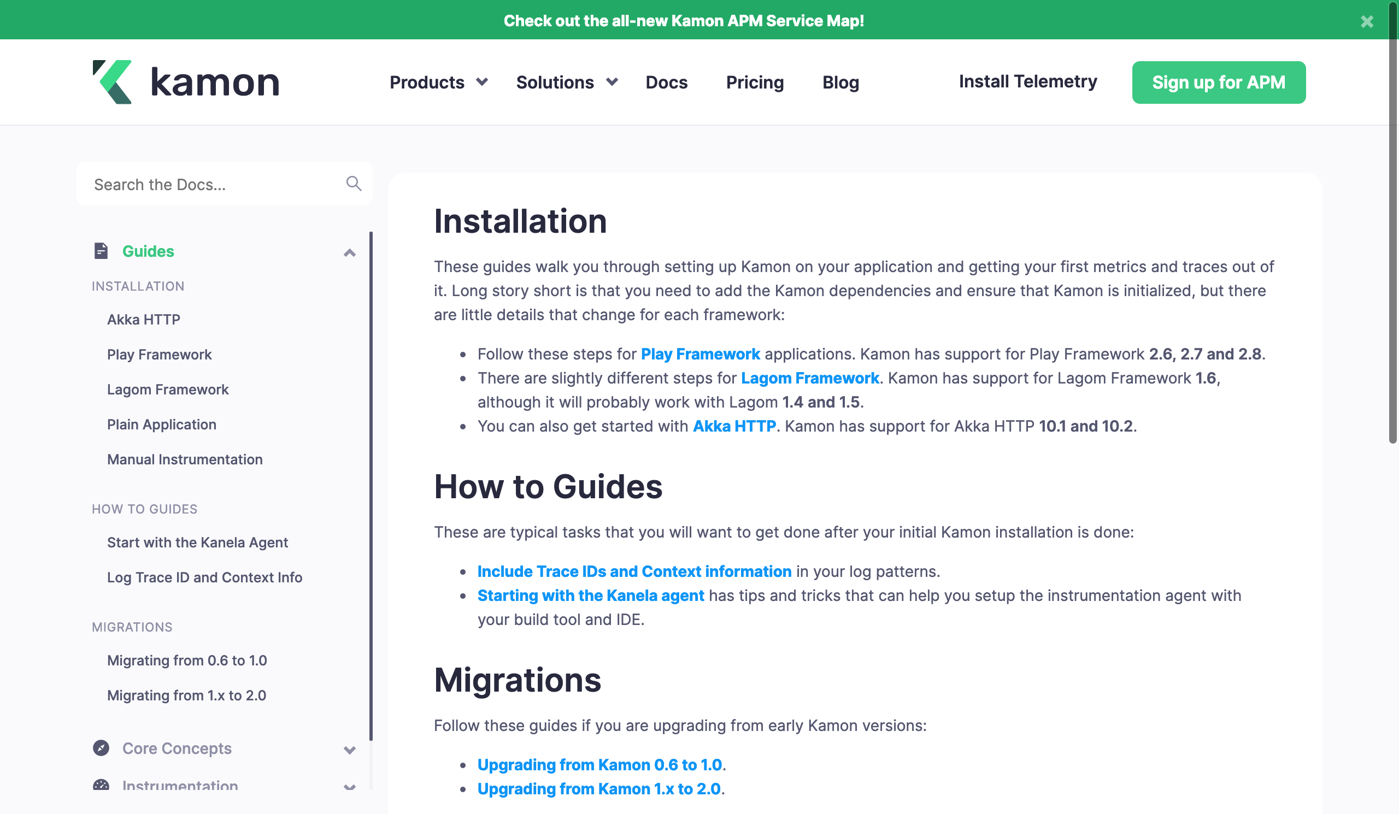
Task: Open Plain Application in the sidebar
Action: coord(162,424)
